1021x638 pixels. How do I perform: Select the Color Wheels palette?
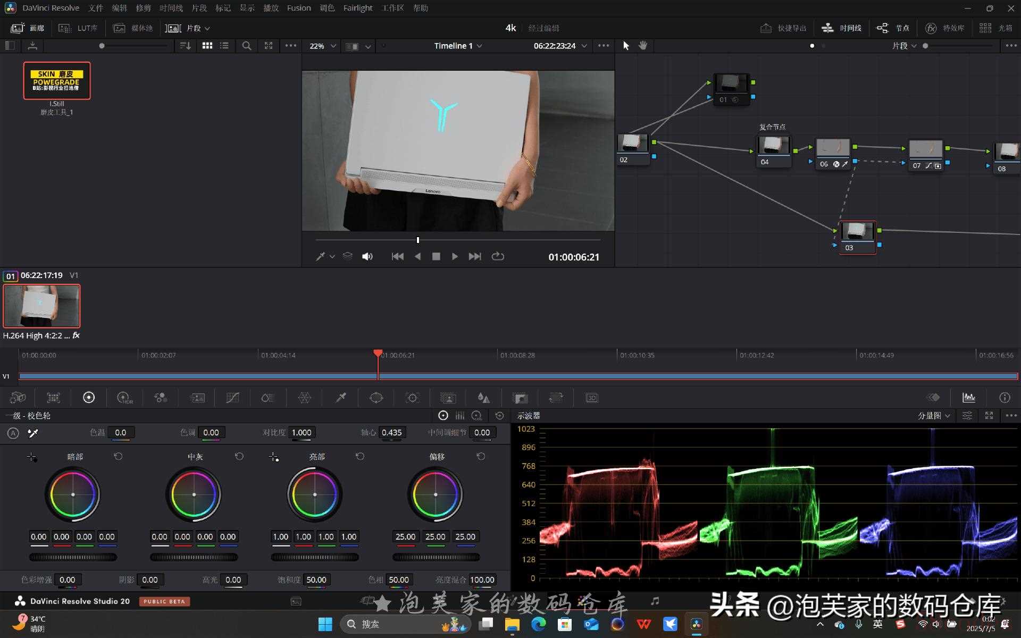point(89,398)
